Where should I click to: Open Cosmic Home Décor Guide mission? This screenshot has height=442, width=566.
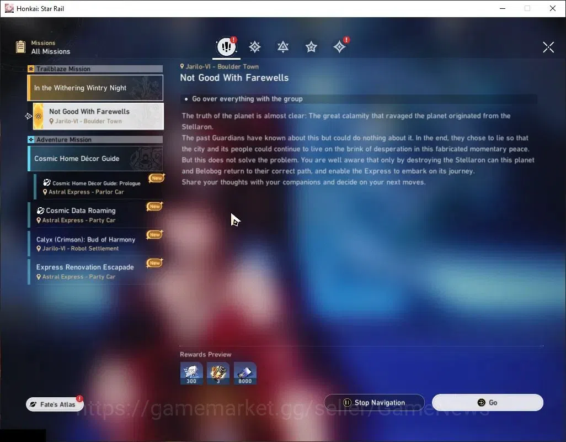click(95, 159)
